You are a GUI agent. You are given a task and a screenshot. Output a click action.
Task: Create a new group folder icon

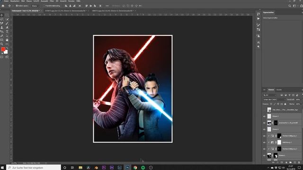(290, 162)
